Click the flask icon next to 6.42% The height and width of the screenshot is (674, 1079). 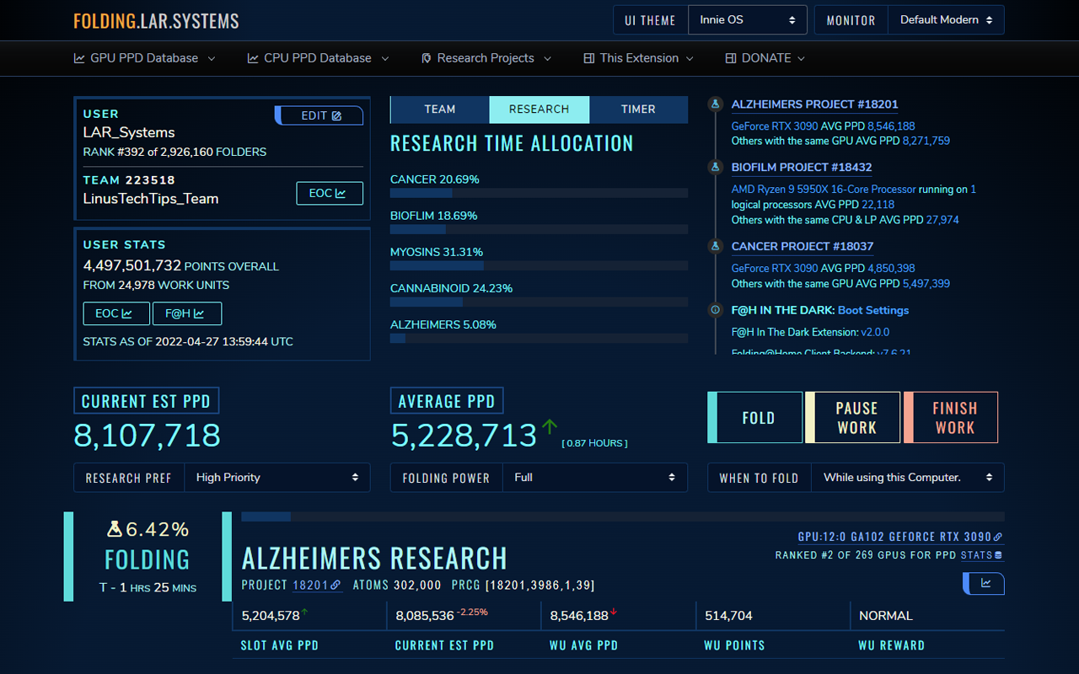[x=115, y=529]
